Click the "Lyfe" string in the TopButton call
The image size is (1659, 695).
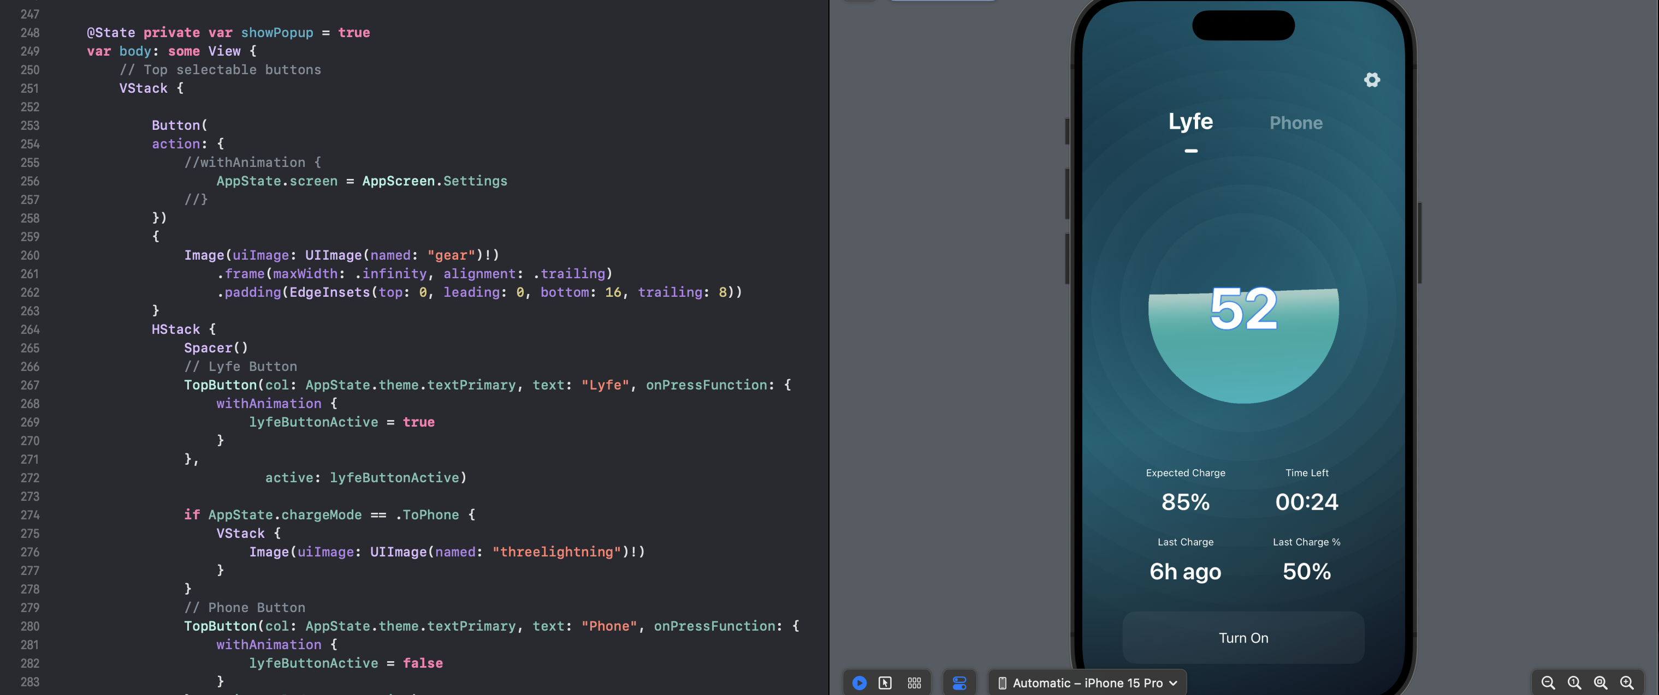click(x=605, y=385)
